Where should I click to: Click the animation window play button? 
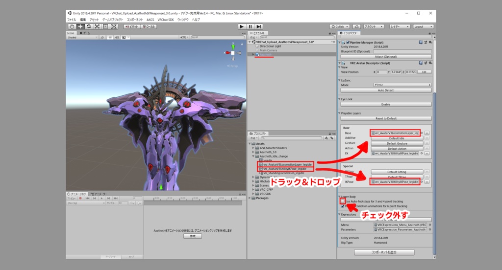pos(101,199)
